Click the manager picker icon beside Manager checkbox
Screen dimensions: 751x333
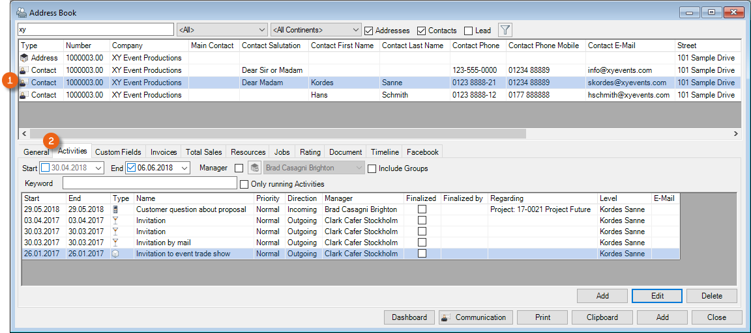coord(254,168)
